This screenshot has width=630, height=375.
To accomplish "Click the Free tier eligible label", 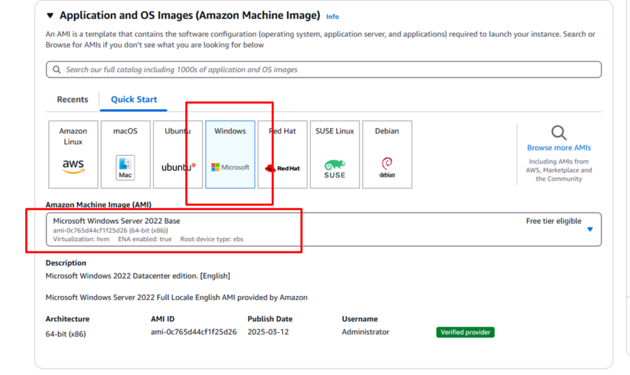I will pyautogui.click(x=554, y=221).
